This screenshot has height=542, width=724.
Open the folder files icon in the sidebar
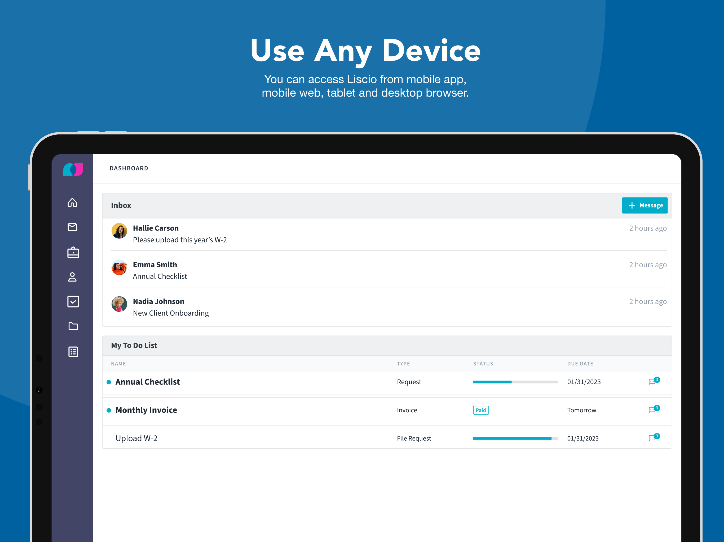(x=73, y=326)
